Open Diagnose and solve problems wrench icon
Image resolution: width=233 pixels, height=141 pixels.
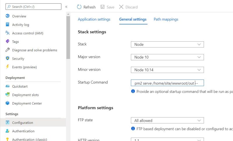pos(8,50)
